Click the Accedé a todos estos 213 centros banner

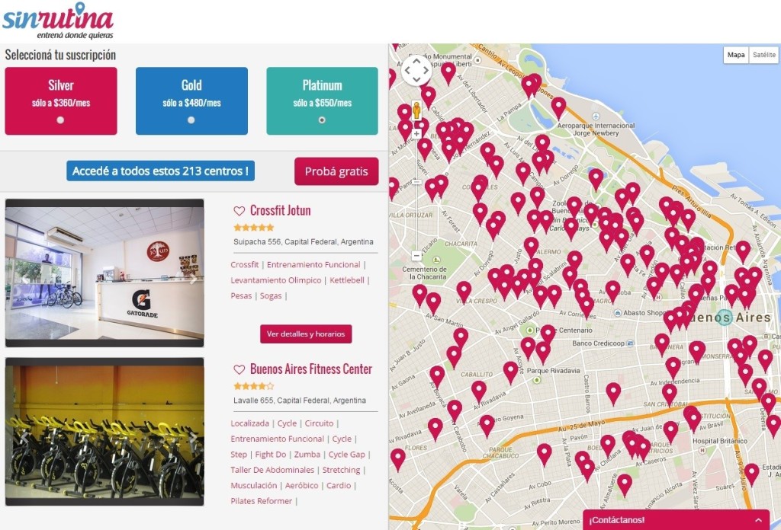[160, 171]
